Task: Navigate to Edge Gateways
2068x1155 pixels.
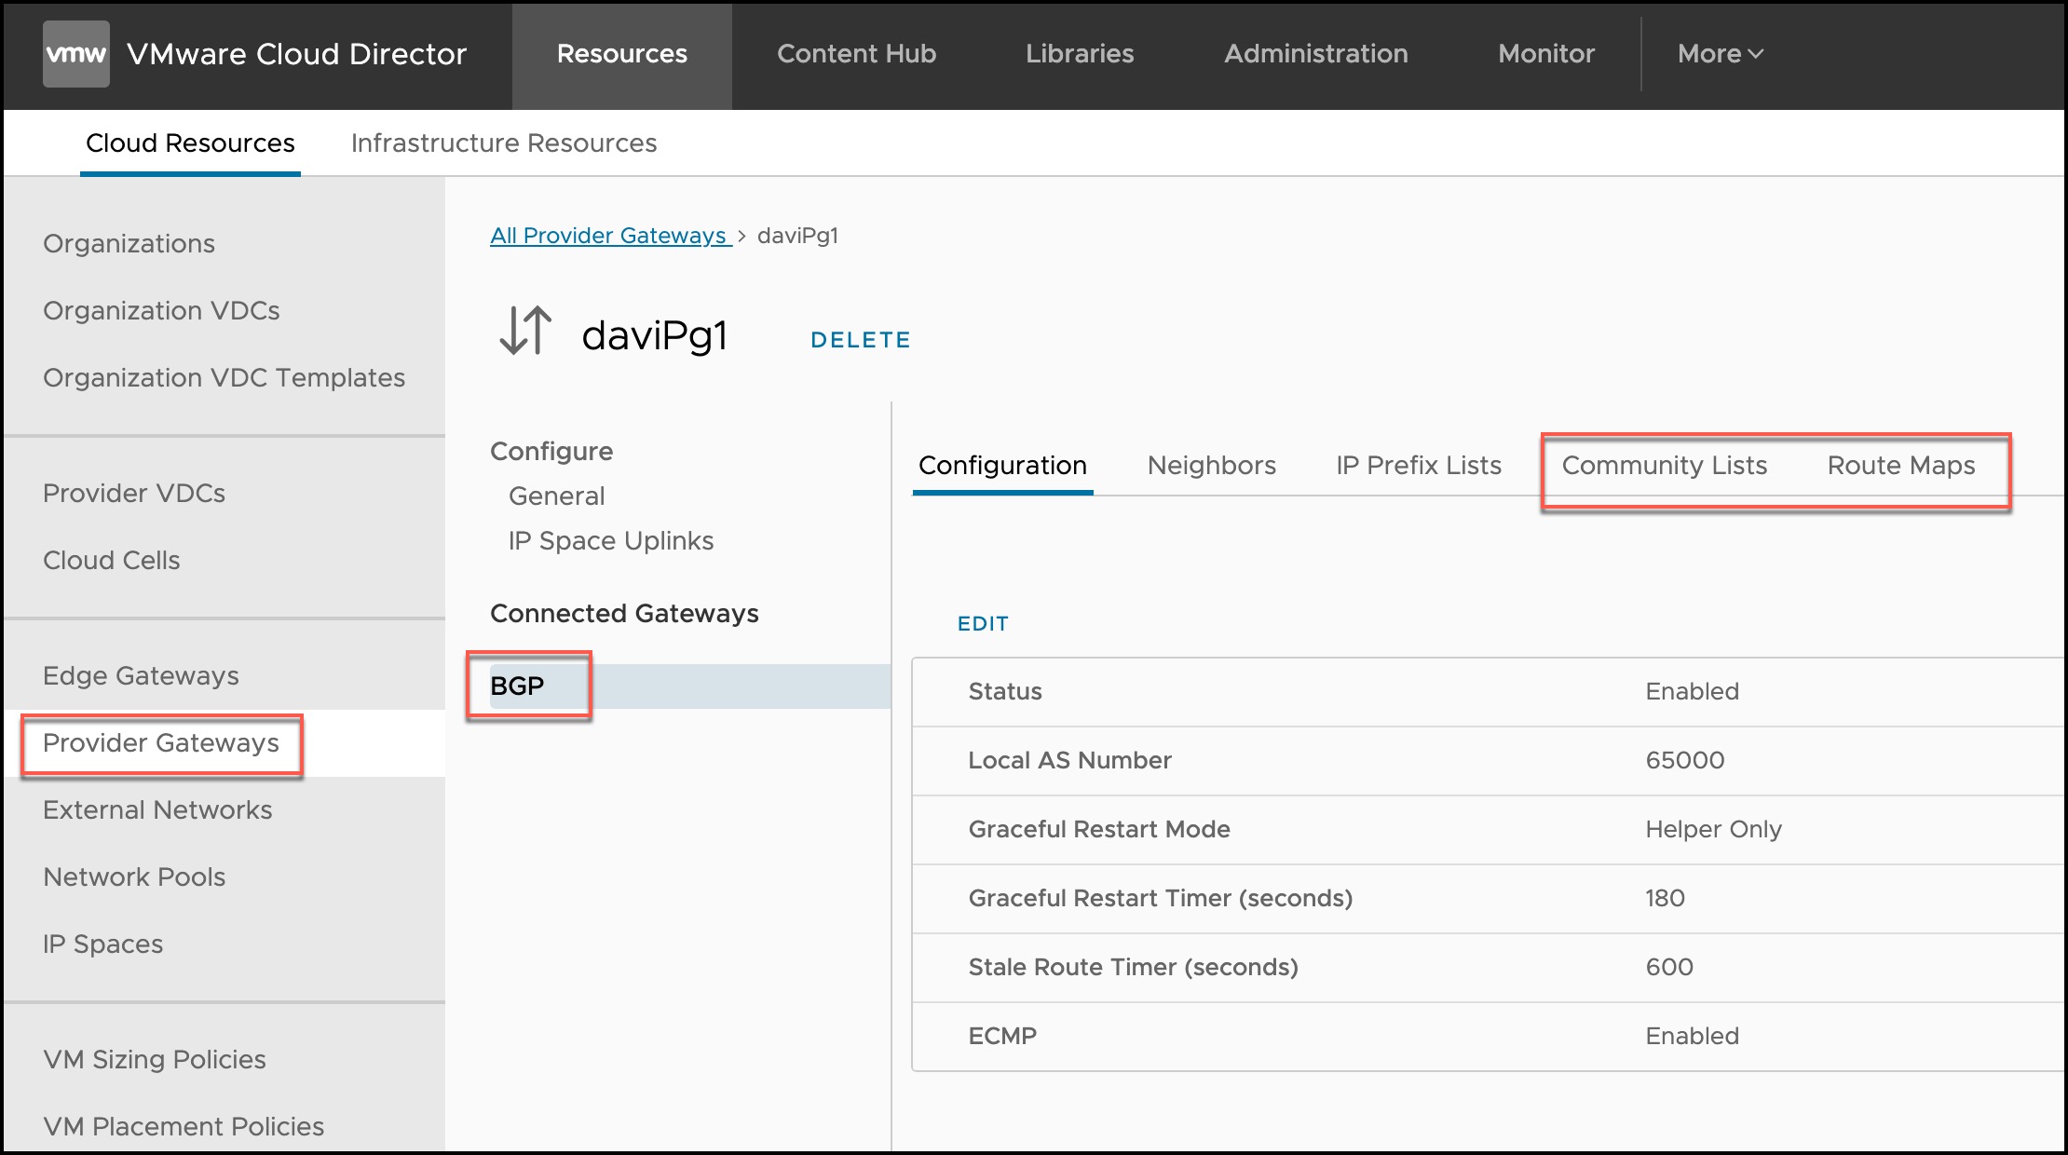Action: pos(141,675)
